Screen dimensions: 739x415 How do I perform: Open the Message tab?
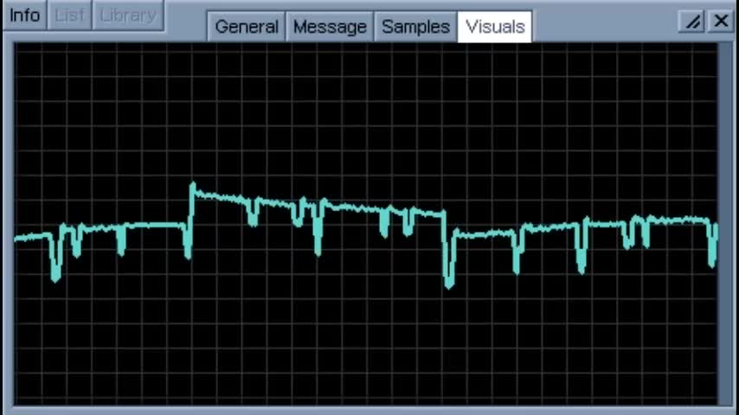(x=330, y=27)
